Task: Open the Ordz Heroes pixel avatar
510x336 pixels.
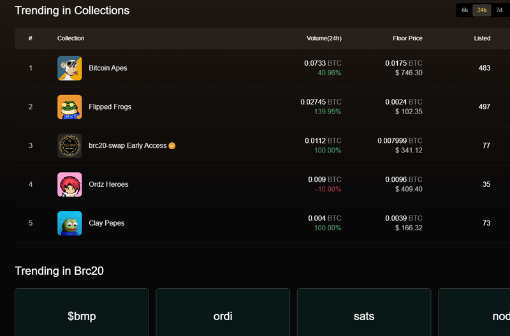Action: click(69, 184)
